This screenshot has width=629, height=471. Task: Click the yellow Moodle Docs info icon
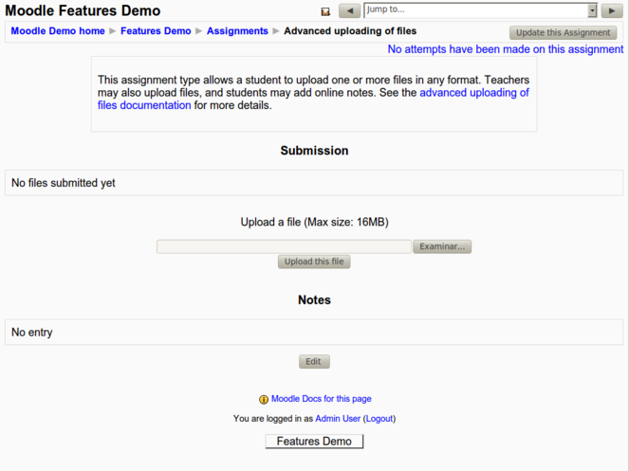[x=264, y=400]
